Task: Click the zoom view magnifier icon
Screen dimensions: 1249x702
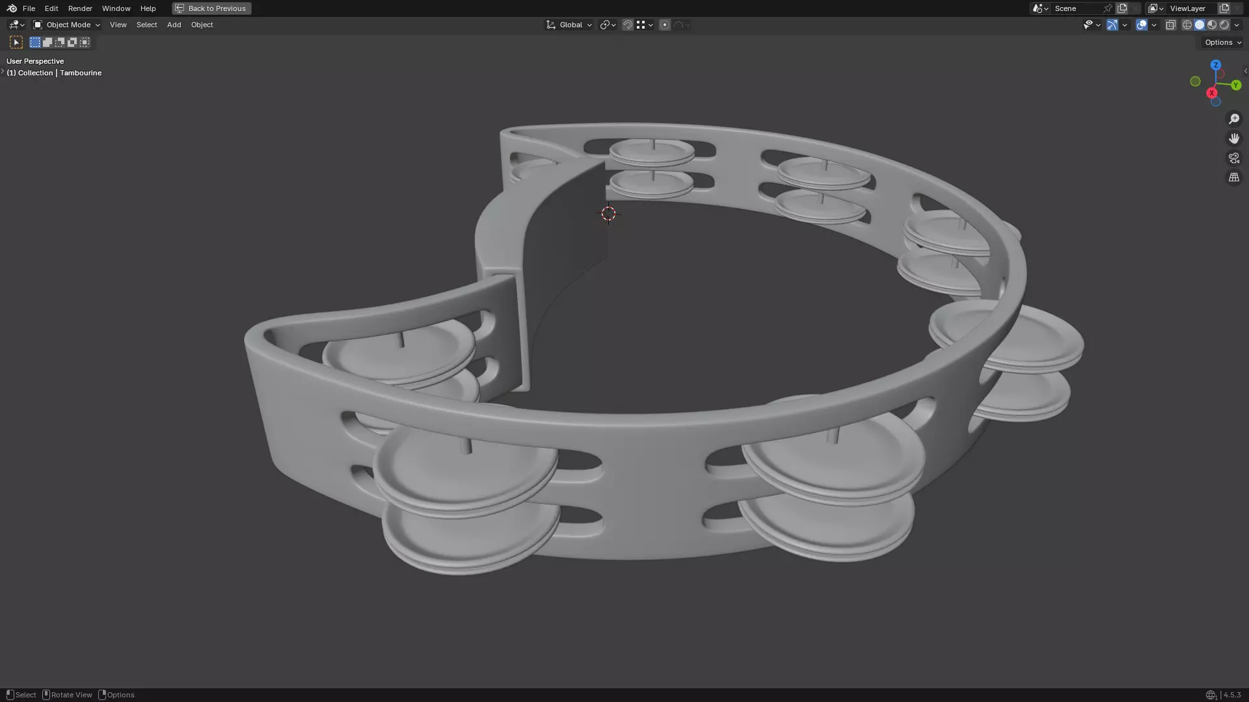Action: pyautogui.click(x=1233, y=119)
